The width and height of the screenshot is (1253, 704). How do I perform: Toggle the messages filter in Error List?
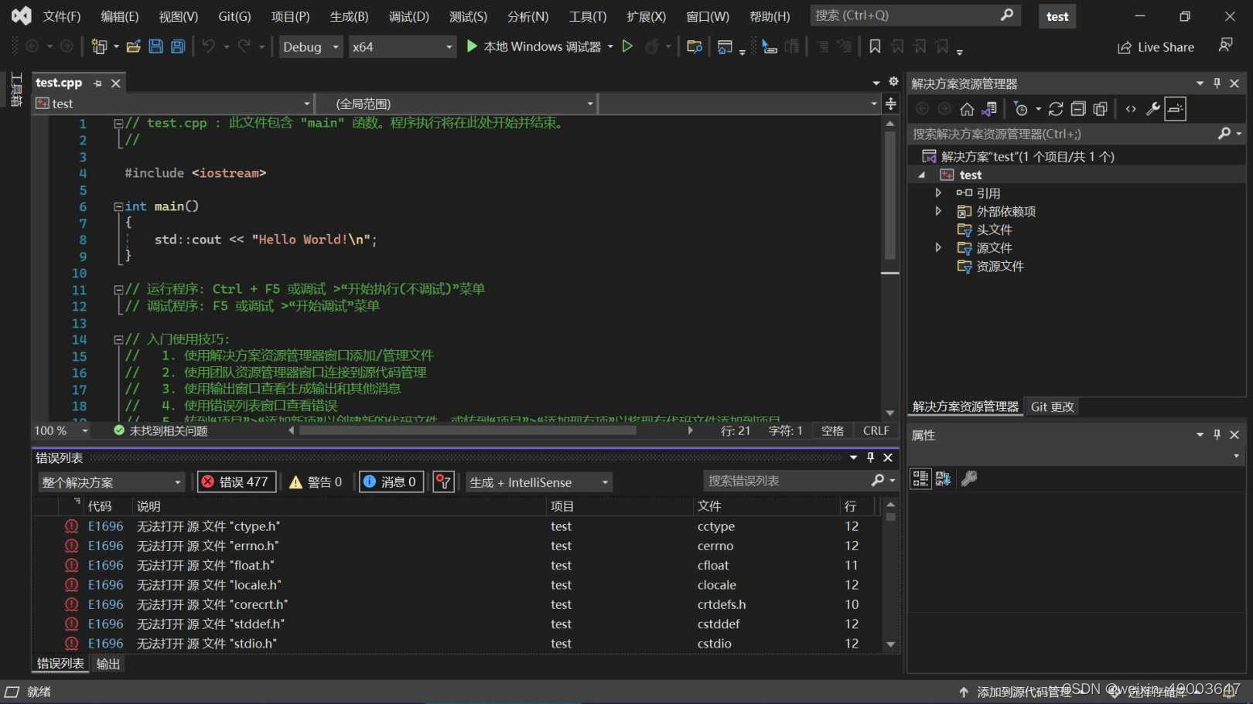click(x=391, y=481)
